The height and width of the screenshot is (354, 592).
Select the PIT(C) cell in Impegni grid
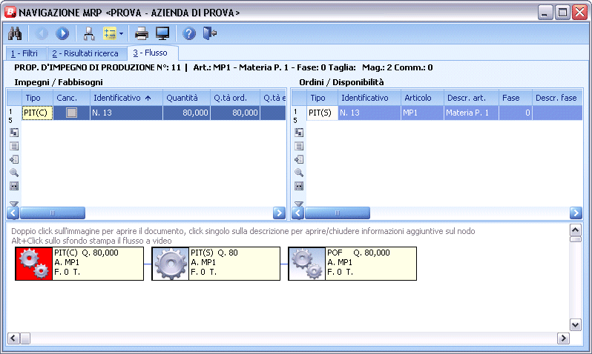coord(37,113)
